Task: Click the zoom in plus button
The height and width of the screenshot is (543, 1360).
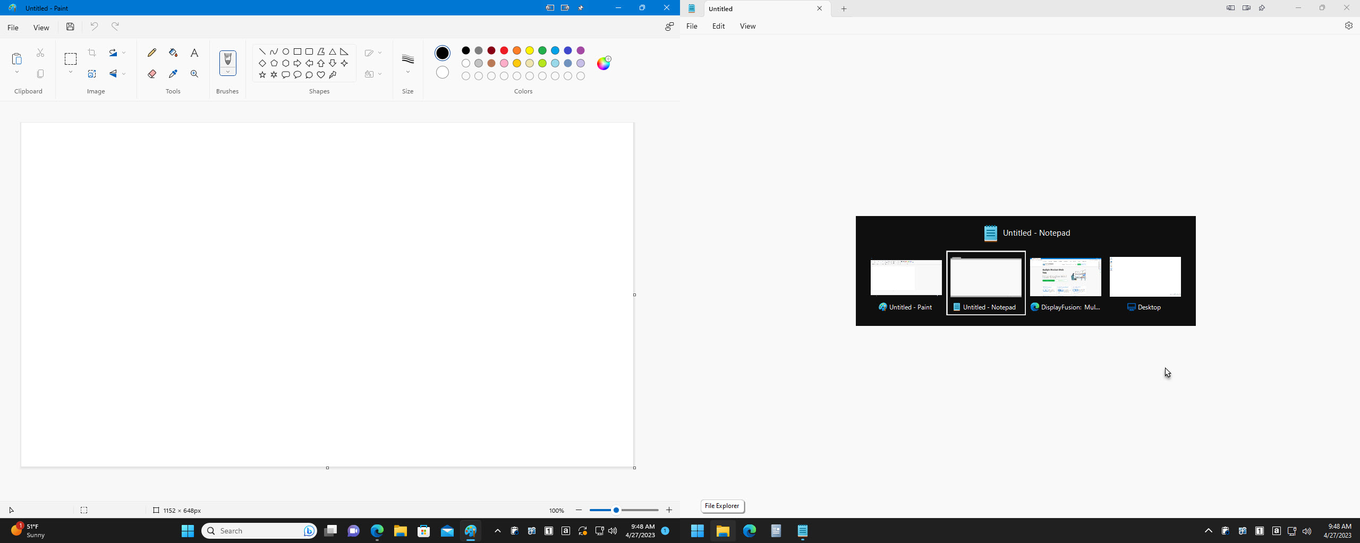Action: point(669,510)
